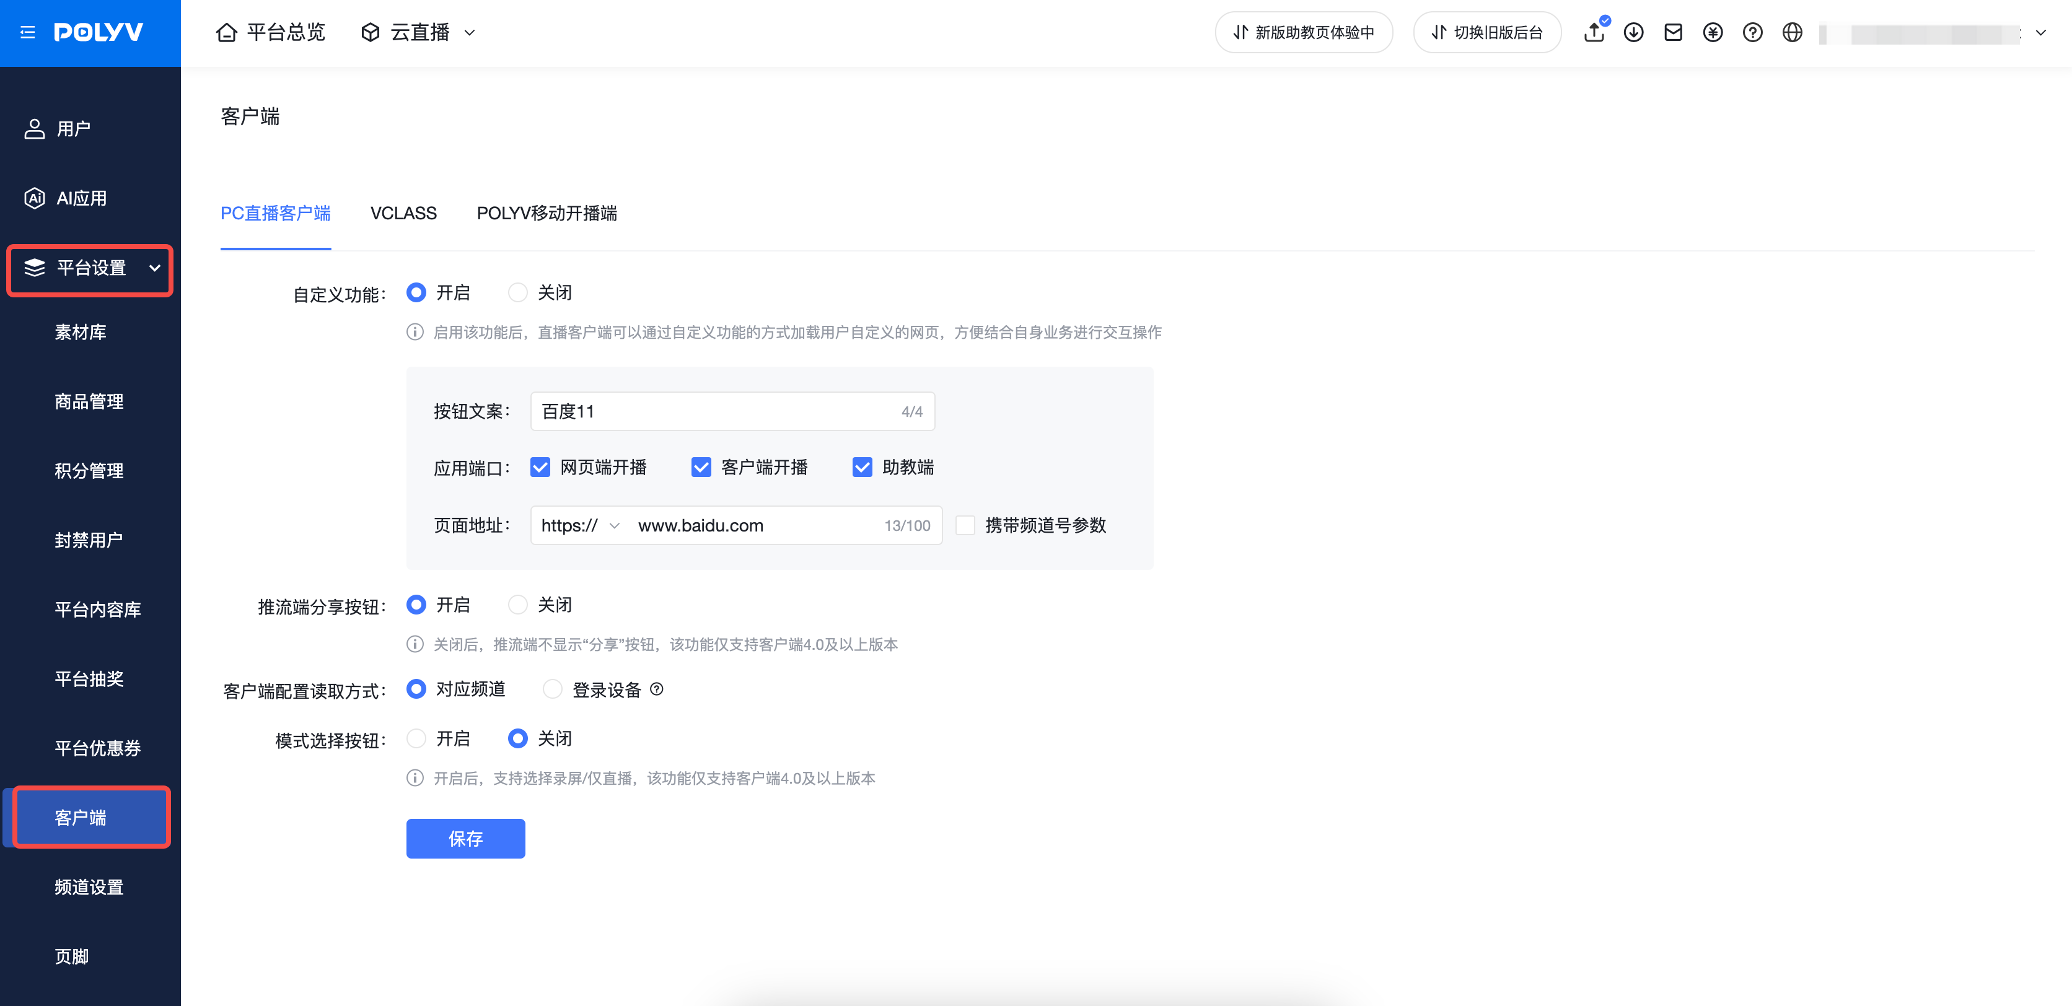The image size is (2072, 1006).
Task: Toggle the 网页端开播 checkbox
Action: point(540,467)
